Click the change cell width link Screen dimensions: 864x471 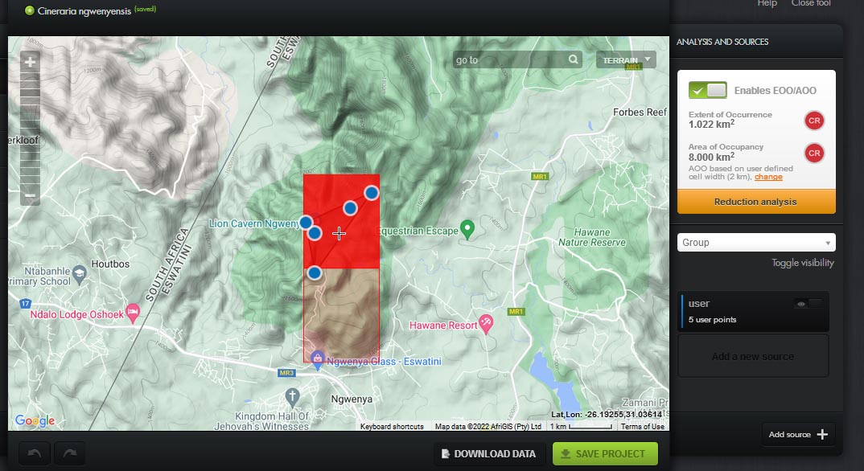pyautogui.click(x=768, y=177)
